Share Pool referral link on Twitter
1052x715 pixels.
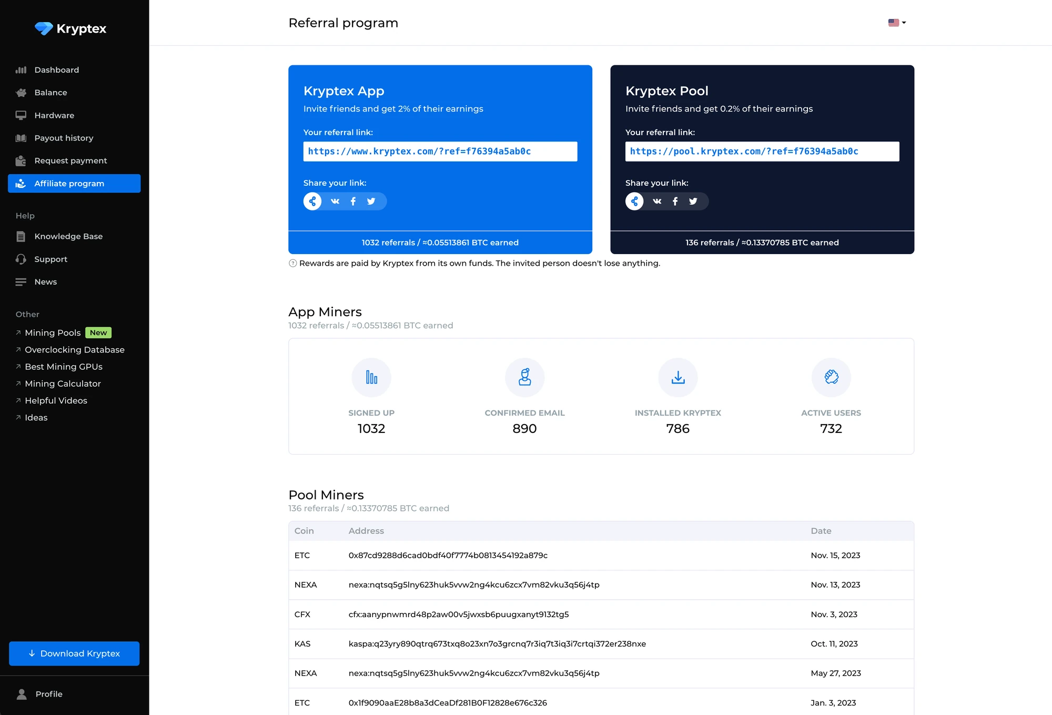pyautogui.click(x=693, y=202)
